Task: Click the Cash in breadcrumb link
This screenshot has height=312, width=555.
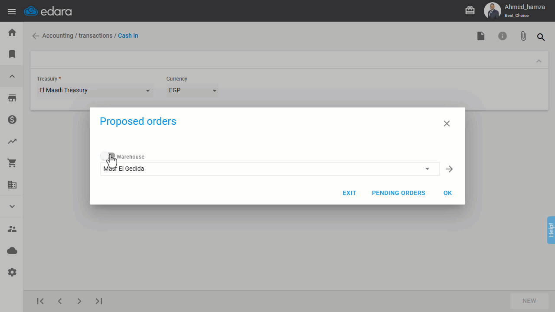Action: [128, 36]
